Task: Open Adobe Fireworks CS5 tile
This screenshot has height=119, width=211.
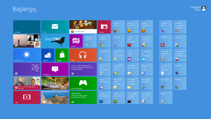Action: [x=132, y=27]
